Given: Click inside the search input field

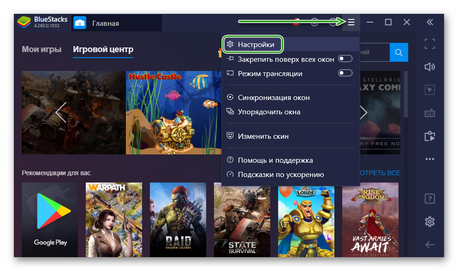Looking at the screenshot, I should (375, 52).
